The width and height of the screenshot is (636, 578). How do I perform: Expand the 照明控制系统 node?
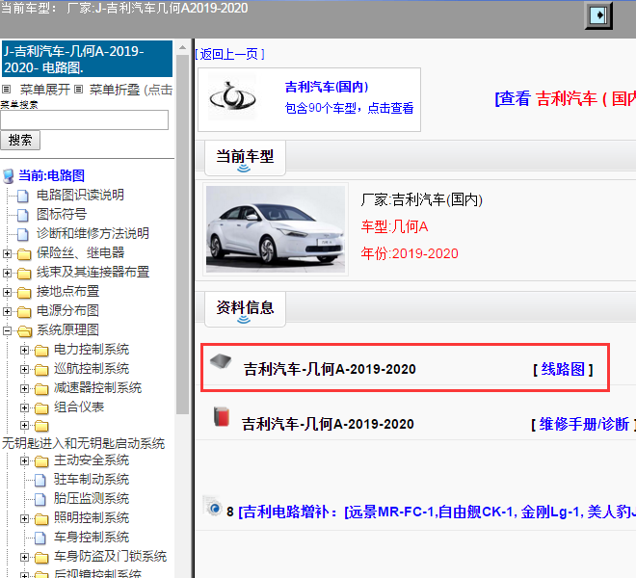24,518
